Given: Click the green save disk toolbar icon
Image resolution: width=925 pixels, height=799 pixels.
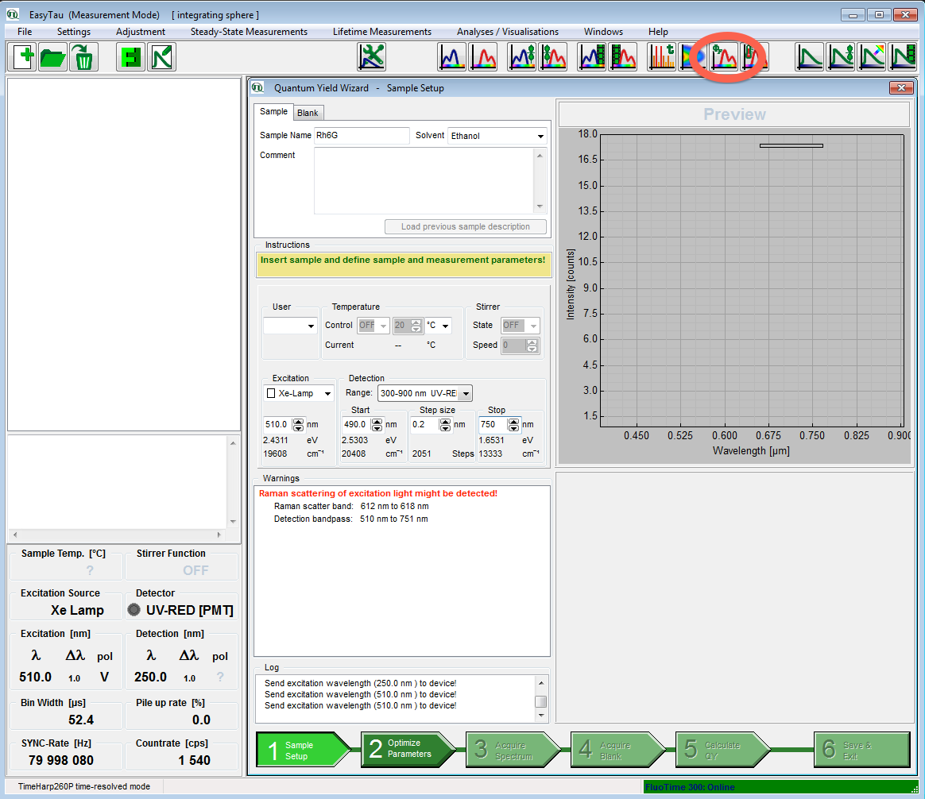Looking at the screenshot, I should (130, 57).
